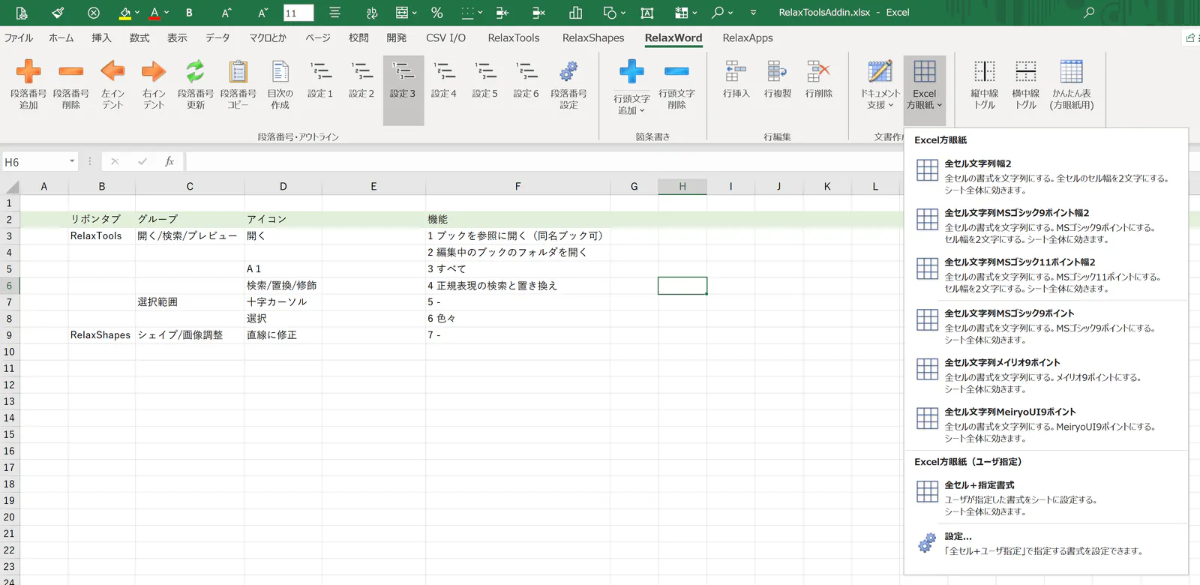Click the 段落番号削除 orange minus icon
Image resolution: width=1200 pixels, height=585 pixels.
coord(71,71)
